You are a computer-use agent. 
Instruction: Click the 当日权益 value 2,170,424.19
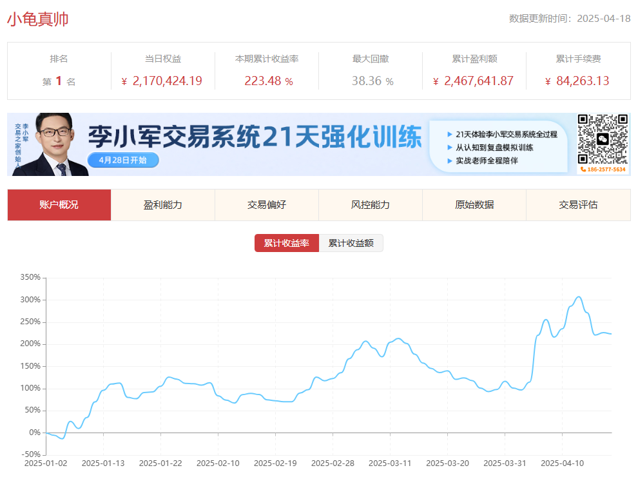(x=167, y=81)
